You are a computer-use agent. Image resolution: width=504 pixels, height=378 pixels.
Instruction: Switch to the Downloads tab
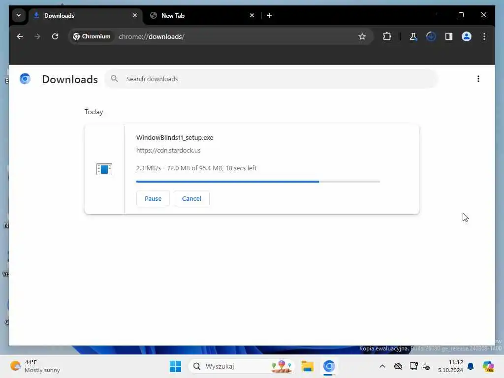86,15
